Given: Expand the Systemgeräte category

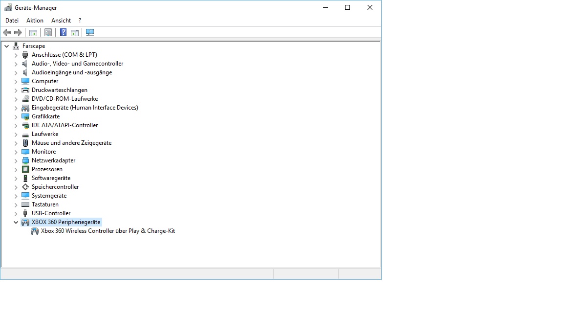Looking at the screenshot, I should (x=16, y=196).
